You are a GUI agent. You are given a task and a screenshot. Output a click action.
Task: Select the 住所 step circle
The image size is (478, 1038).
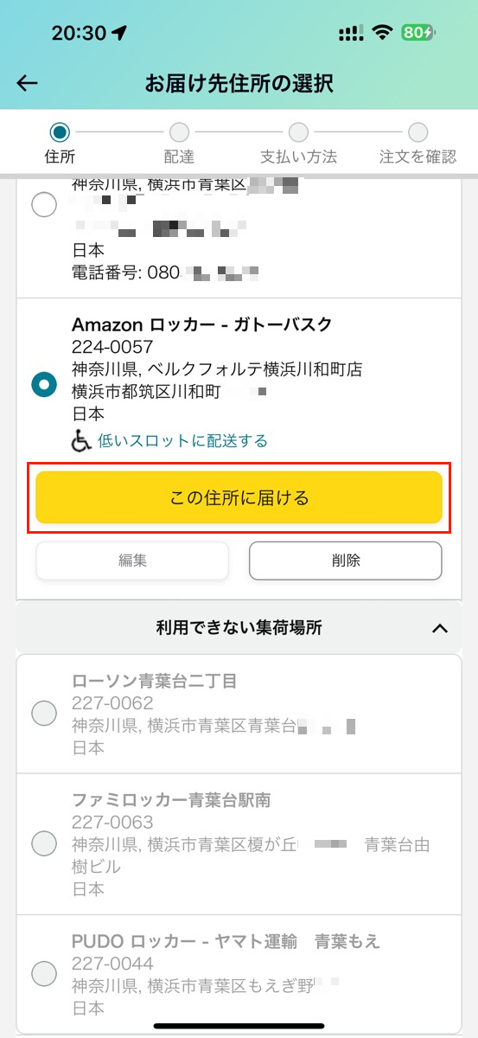click(60, 131)
